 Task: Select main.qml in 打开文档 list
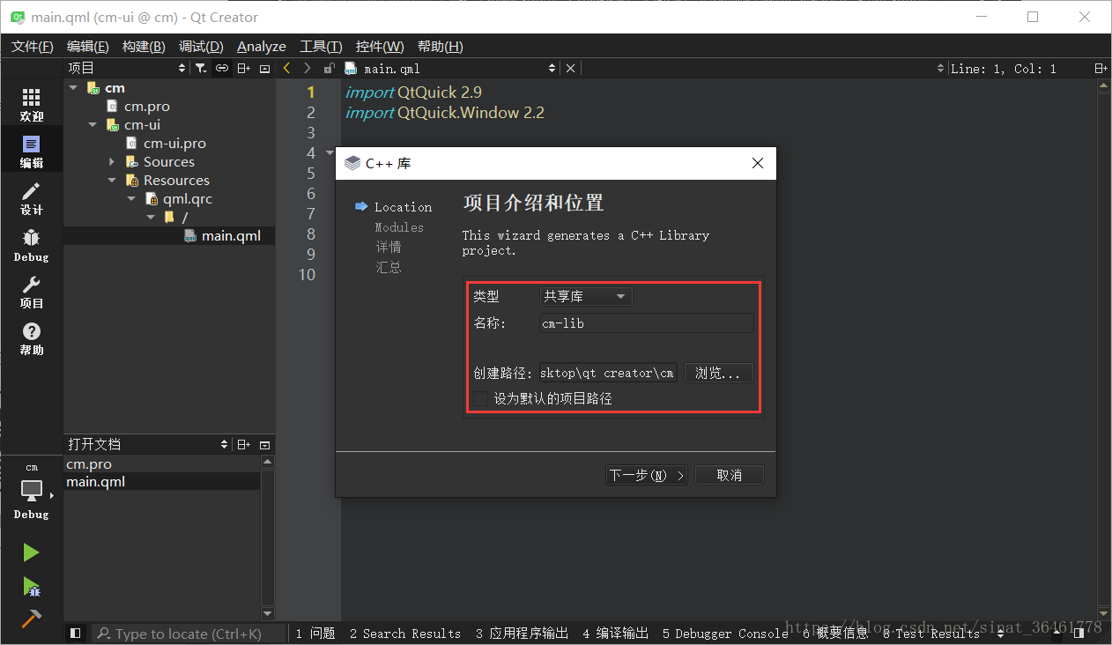[96, 482]
